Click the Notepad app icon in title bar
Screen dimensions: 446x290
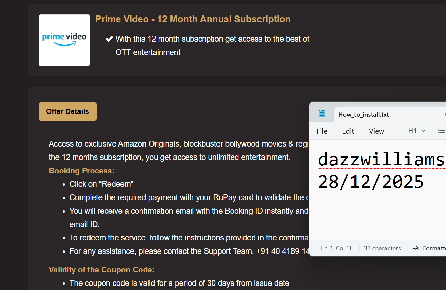pyautogui.click(x=322, y=114)
